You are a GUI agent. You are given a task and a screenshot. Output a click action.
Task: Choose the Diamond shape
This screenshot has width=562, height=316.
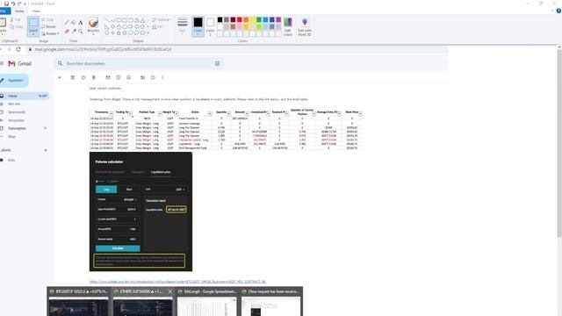(x=113, y=26)
